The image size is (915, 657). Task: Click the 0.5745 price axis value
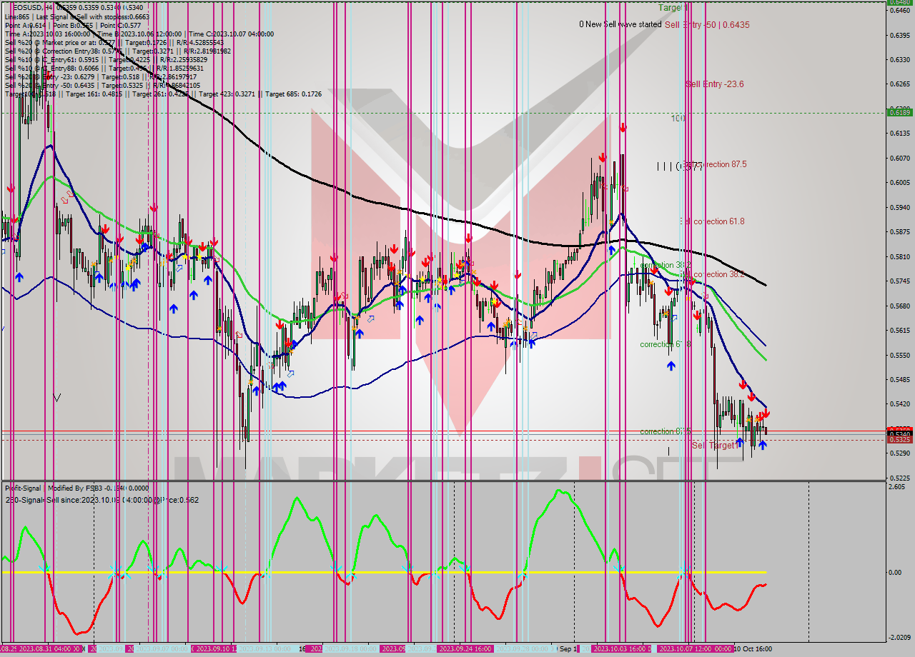[x=899, y=281]
